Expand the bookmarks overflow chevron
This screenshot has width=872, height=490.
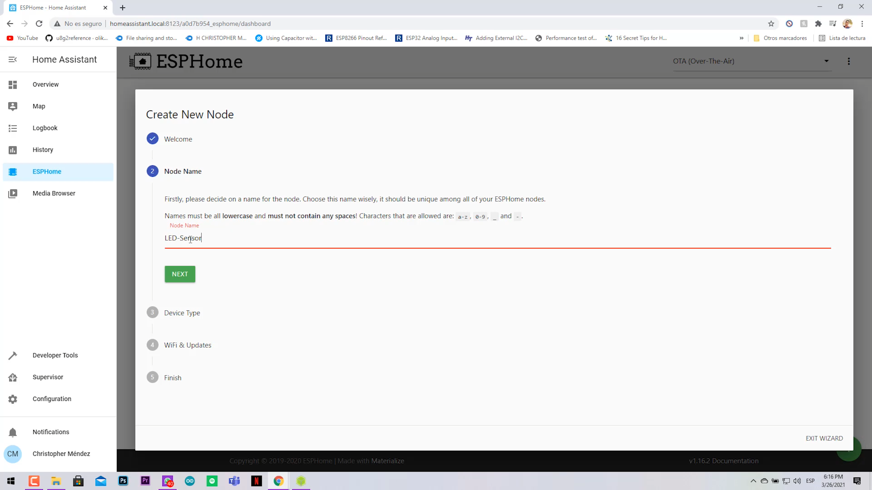(741, 38)
